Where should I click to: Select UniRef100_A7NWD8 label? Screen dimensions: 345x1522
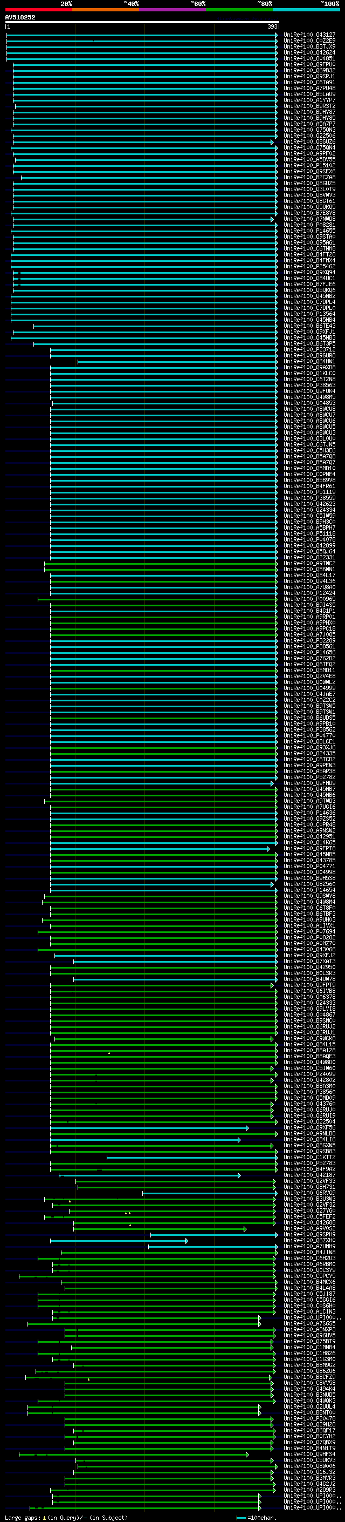(309, 219)
